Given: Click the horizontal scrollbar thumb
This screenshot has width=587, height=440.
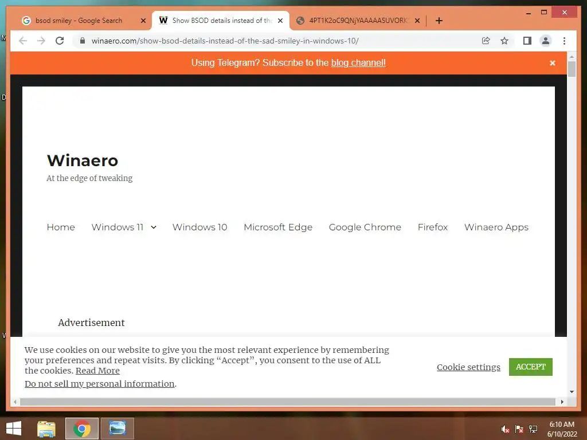Looking at the screenshot, I should click(x=288, y=402).
